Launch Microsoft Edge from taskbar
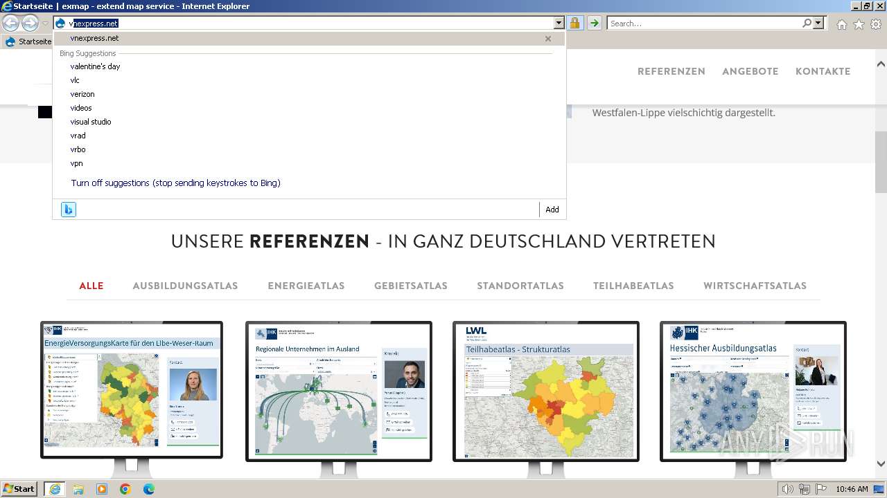 pyautogui.click(x=149, y=489)
